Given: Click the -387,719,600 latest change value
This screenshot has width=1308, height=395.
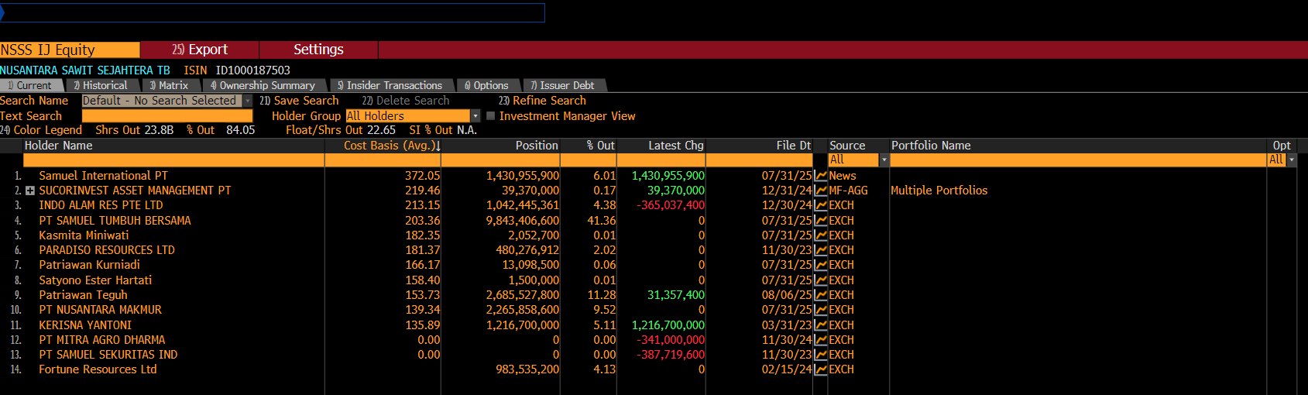Looking at the screenshot, I should coord(671,355).
